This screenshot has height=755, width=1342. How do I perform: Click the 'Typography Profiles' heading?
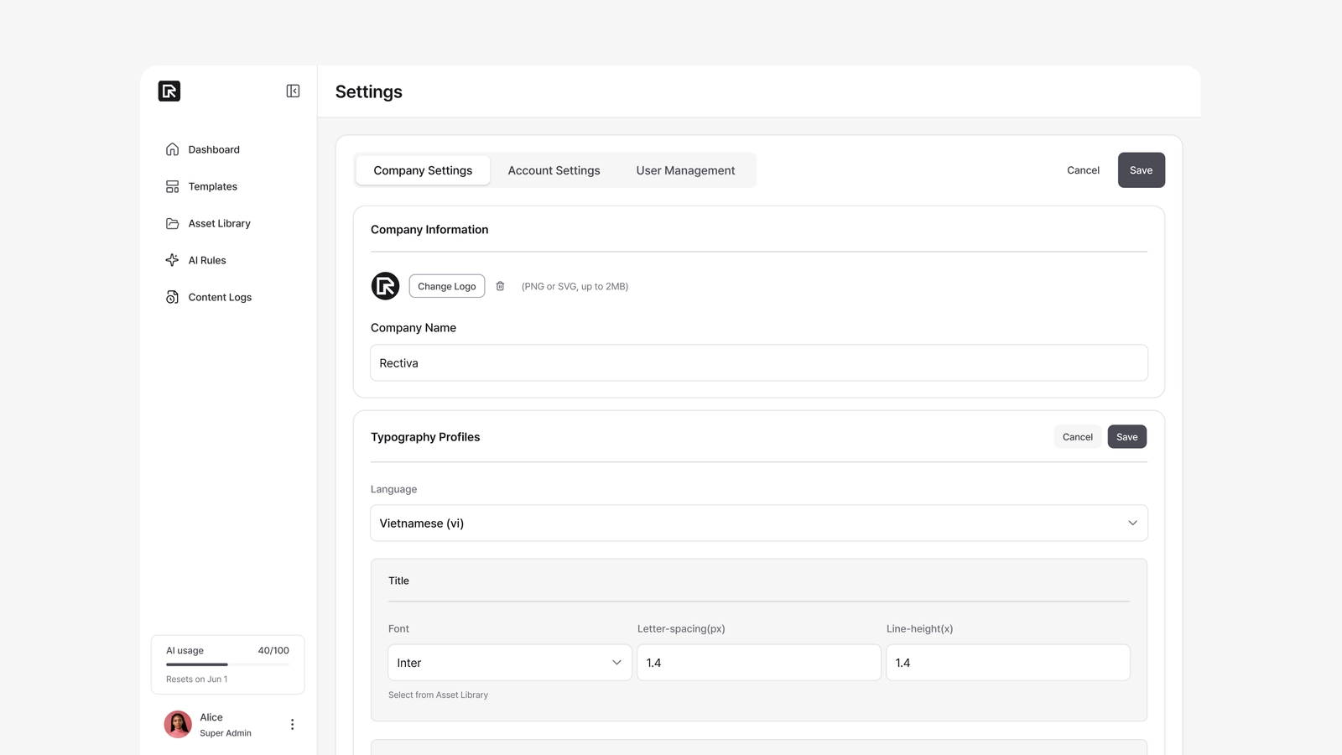(425, 437)
